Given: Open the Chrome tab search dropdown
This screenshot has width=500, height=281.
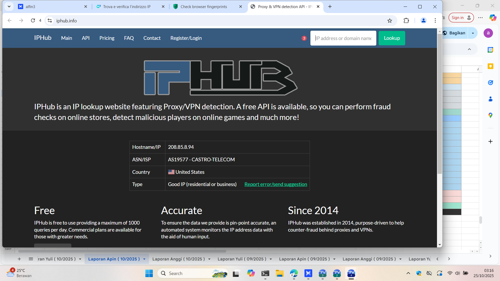Looking at the screenshot, I should (x=9, y=7).
